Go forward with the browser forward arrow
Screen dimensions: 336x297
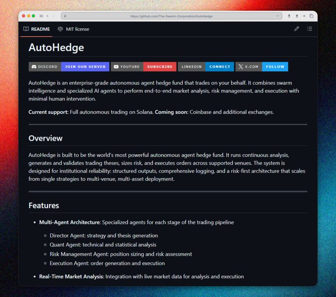54,16
